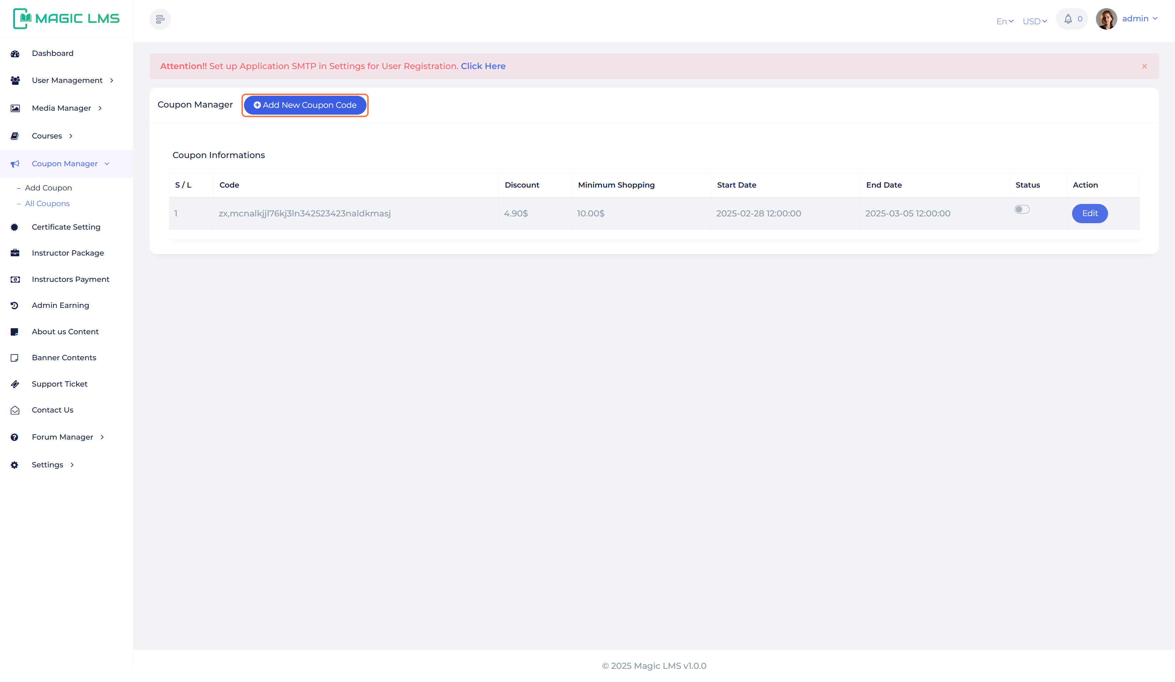
Task: Click the Magic LMS logo
Action: (66, 19)
